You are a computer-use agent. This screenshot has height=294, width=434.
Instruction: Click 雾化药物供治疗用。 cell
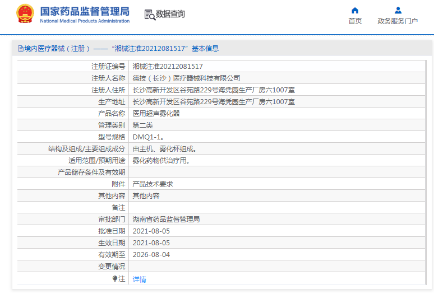click(161, 161)
